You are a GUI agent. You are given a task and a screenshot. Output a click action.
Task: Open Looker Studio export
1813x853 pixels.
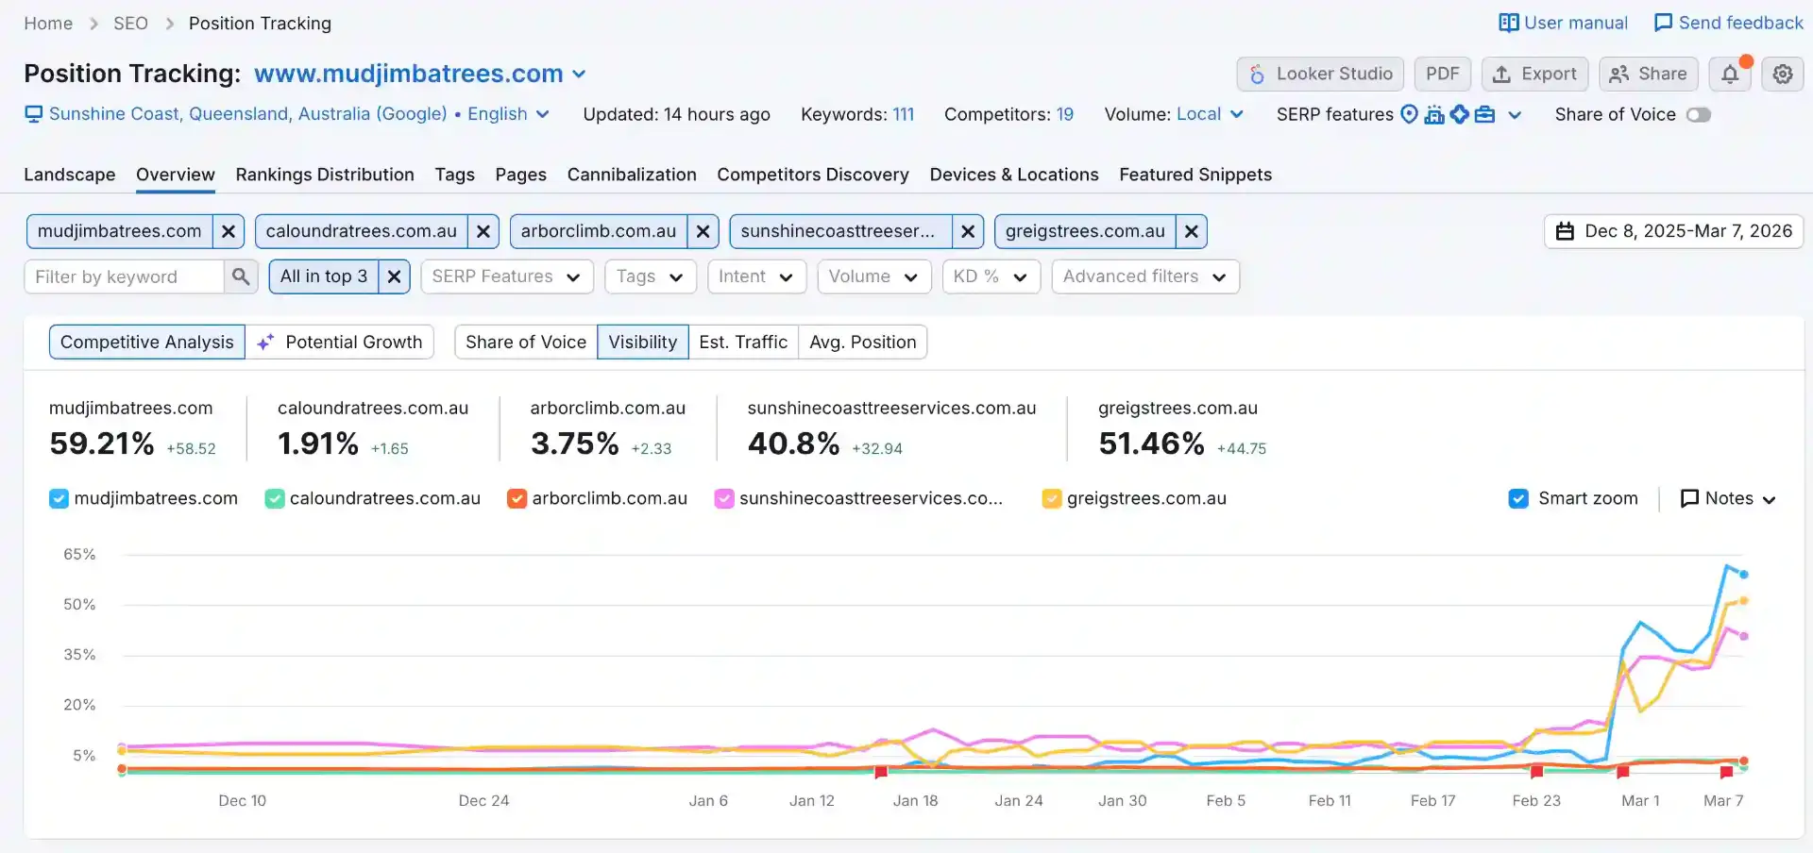[x=1320, y=74]
